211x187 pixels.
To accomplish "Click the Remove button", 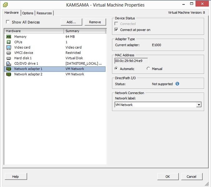I will tap(95, 22).
